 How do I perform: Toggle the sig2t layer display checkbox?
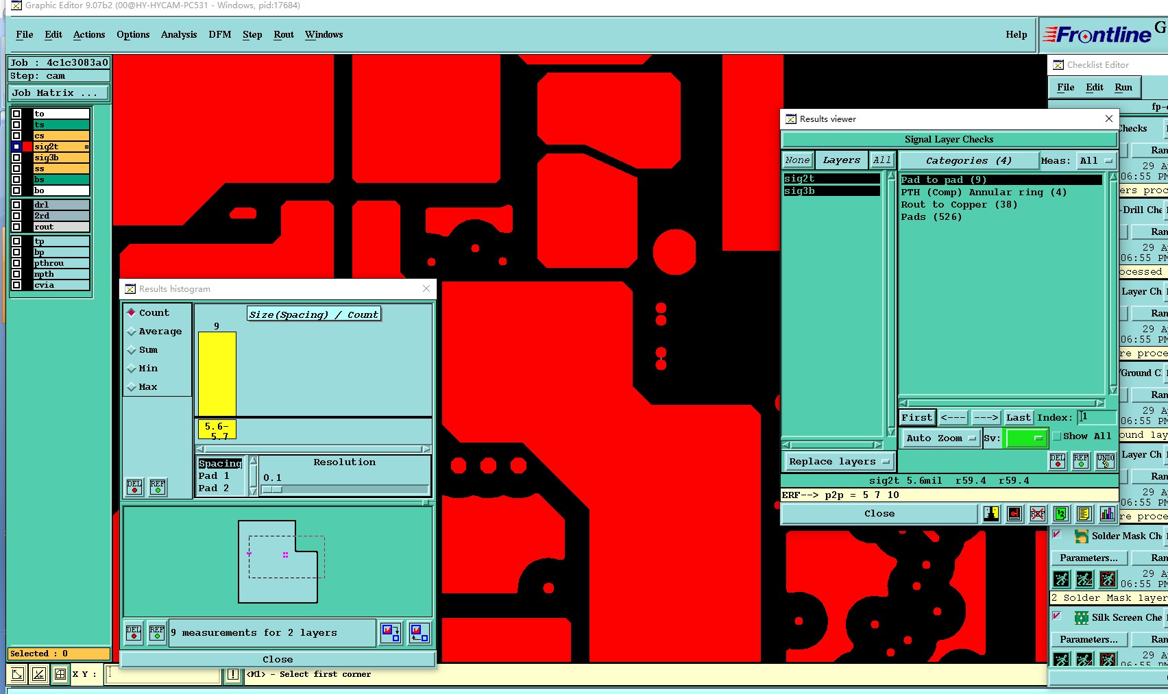click(x=16, y=147)
